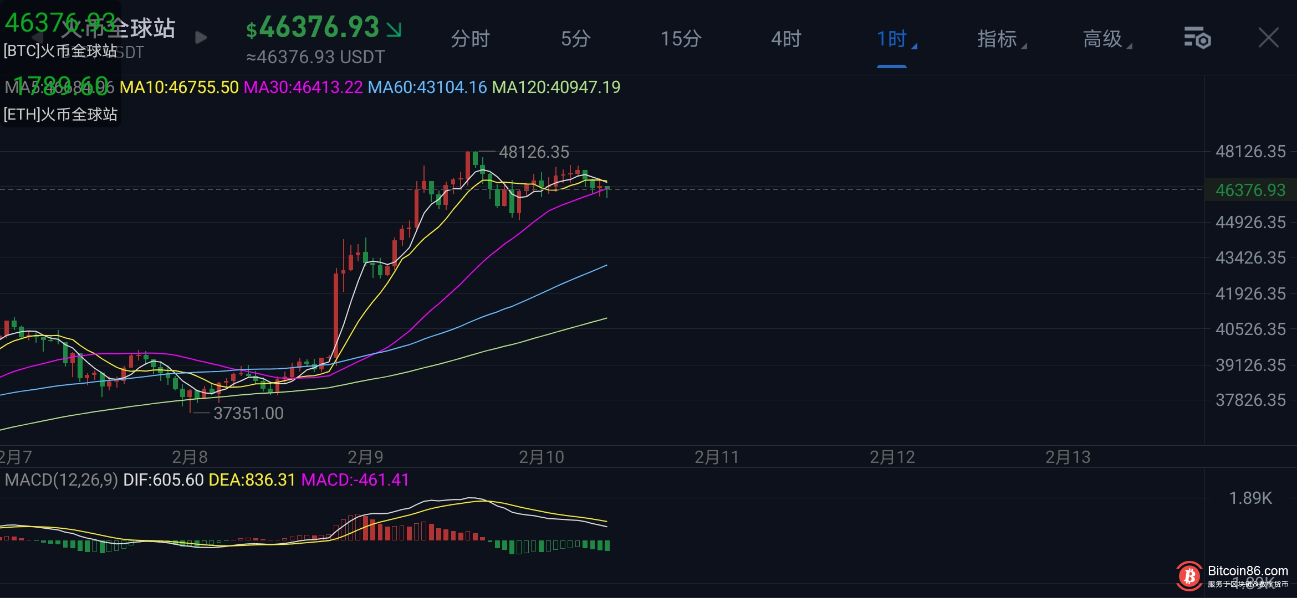Select the 15分 interval
Image resolution: width=1297 pixels, height=598 pixels.
click(681, 39)
